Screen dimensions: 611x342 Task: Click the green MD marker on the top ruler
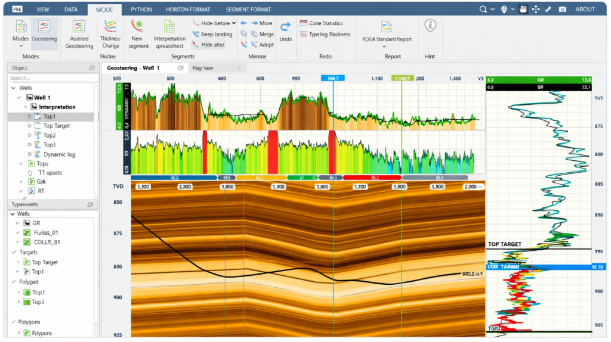pyautogui.click(x=403, y=78)
